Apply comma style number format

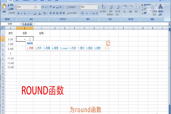point(90,13)
